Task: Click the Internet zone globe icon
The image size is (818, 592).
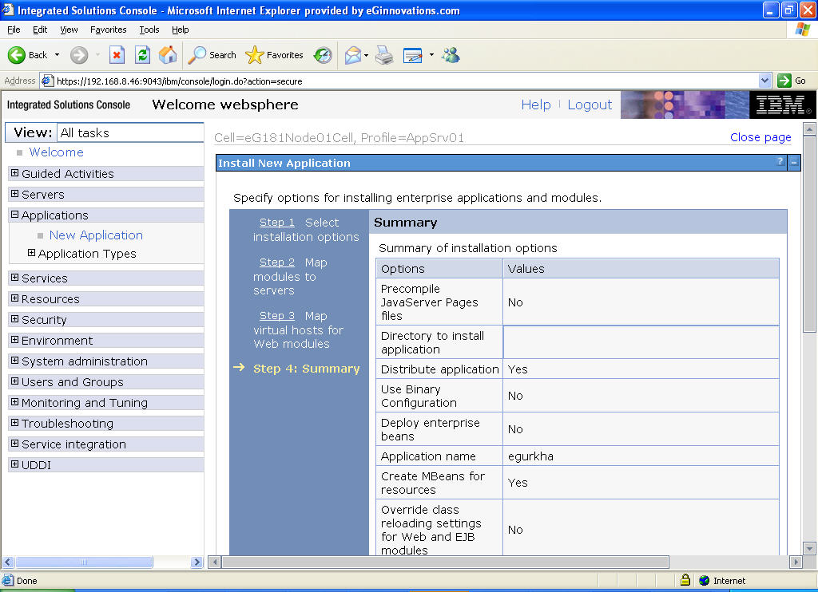Action: [x=705, y=581]
